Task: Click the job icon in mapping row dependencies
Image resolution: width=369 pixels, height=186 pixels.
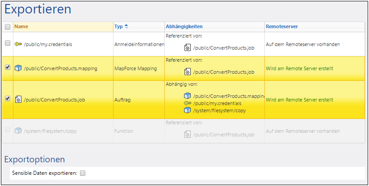Action: click(188, 72)
